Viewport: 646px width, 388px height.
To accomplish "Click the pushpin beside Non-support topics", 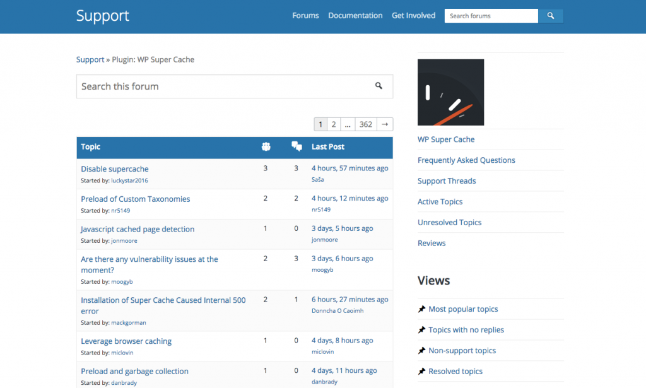I will click(x=422, y=350).
